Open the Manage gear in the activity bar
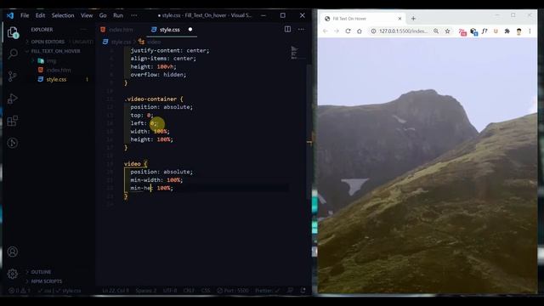 (13, 274)
